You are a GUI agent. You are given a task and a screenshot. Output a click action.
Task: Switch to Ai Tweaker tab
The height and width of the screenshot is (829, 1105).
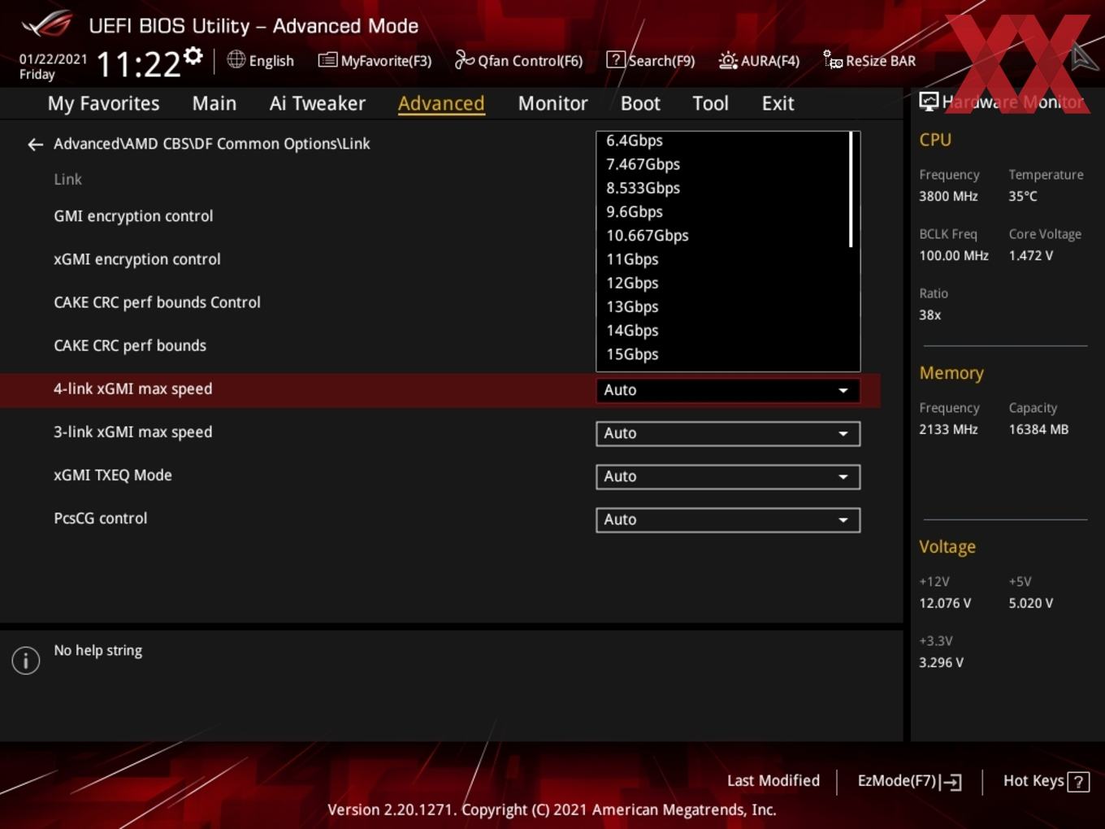(x=318, y=104)
